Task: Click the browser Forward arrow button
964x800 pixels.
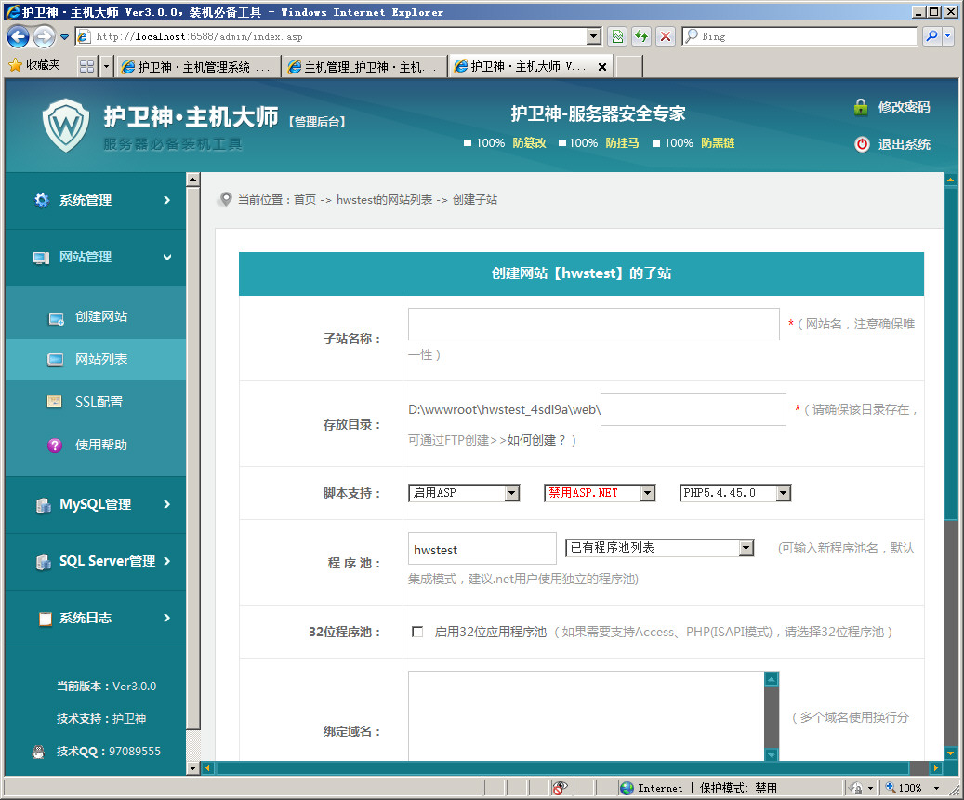Action: coord(44,37)
